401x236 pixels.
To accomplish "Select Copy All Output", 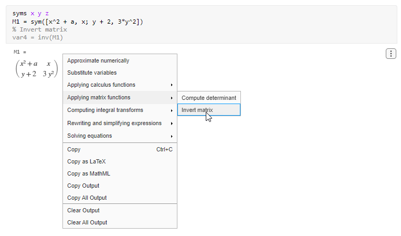I will click(87, 198).
